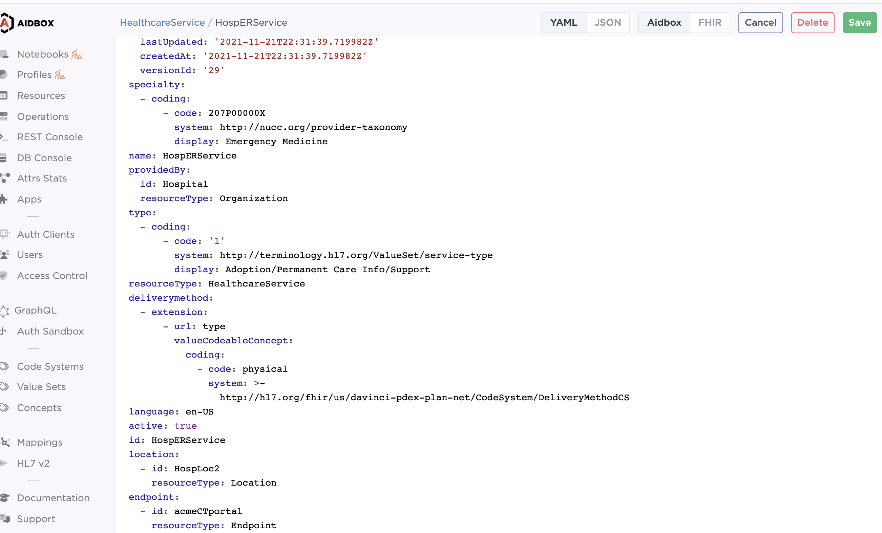
Task: Open the Mappings panel
Action: click(x=39, y=442)
